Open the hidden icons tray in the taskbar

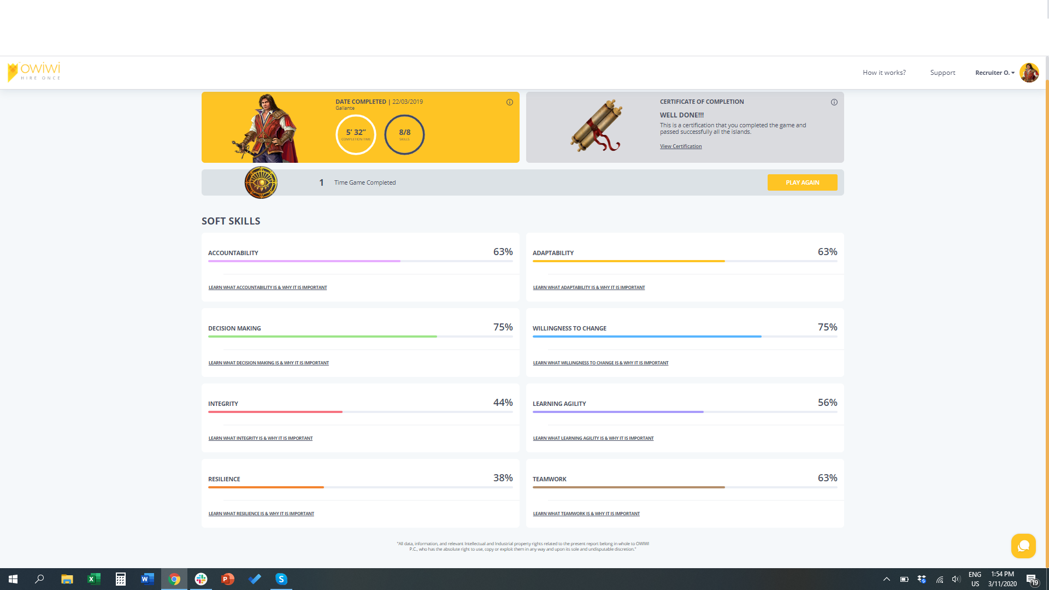coord(887,579)
